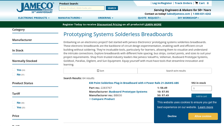The width and height of the screenshot is (224, 126).
Task: Click the Jameco Electronics logo
Action: point(35,8)
